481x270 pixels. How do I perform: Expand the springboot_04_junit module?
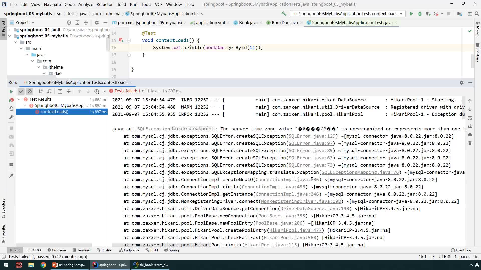10,30
